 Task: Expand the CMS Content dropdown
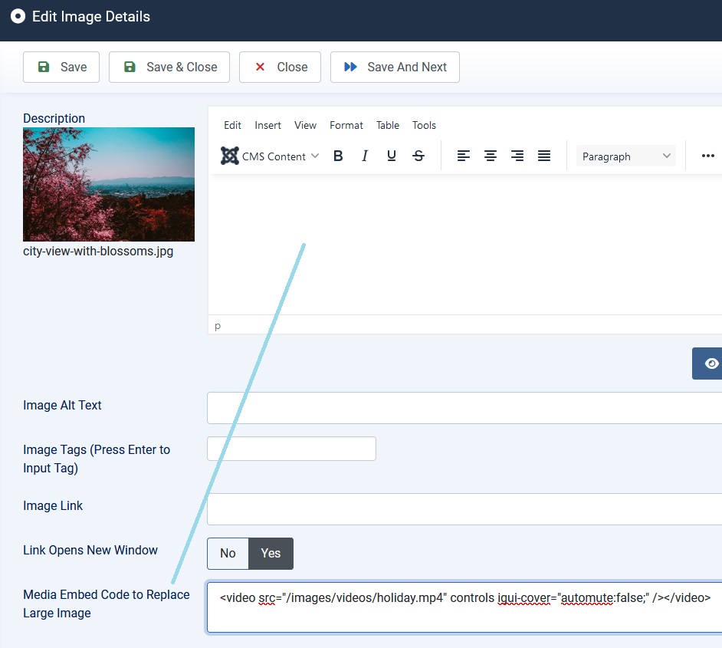pyautogui.click(x=270, y=156)
